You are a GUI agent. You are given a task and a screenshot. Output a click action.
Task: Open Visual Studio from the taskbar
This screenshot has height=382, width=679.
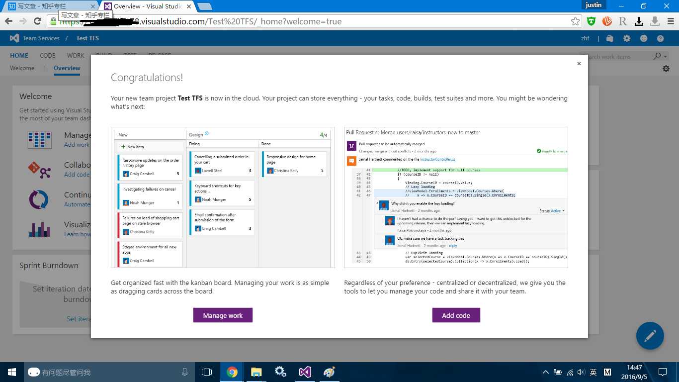point(305,372)
